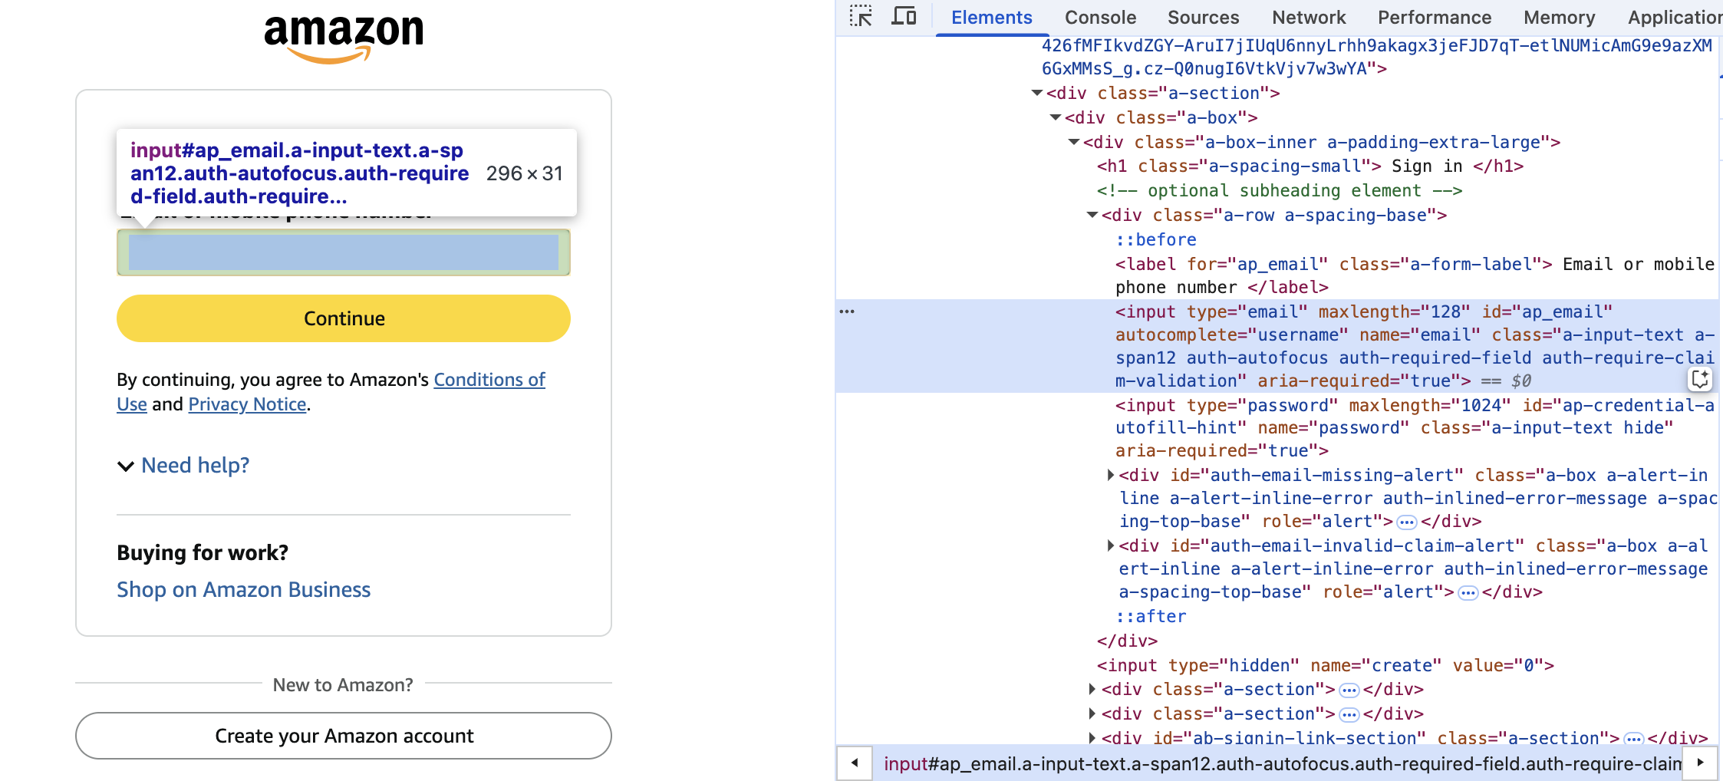Collapse the a-box-inner a-padding-extra-large div
This screenshot has height=781, width=1723.
coord(1074,142)
